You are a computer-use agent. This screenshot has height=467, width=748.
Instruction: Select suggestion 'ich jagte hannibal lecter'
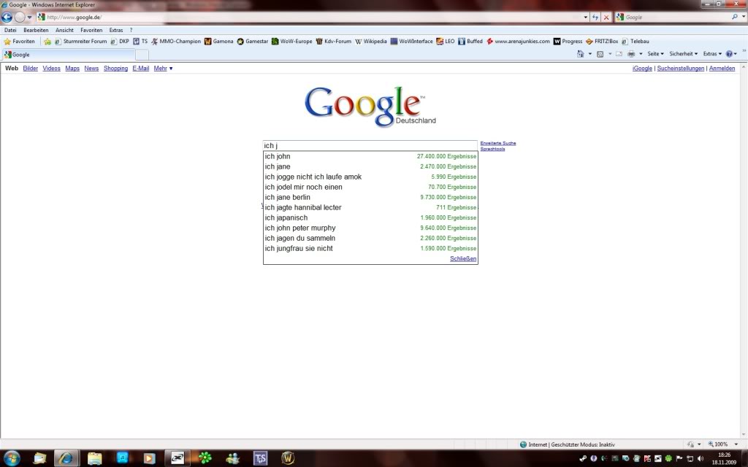pos(370,207)
